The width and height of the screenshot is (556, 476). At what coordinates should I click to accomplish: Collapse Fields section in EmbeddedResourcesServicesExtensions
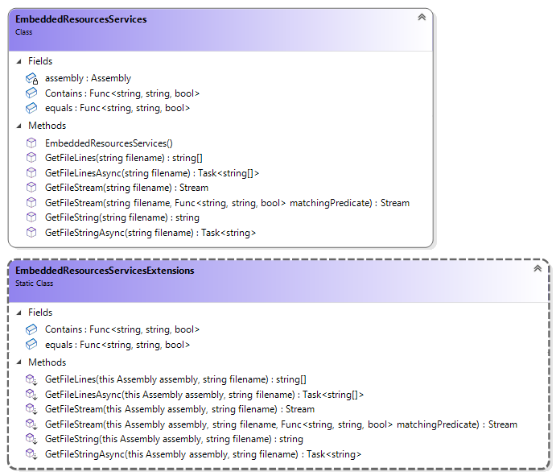pos(19,313)
